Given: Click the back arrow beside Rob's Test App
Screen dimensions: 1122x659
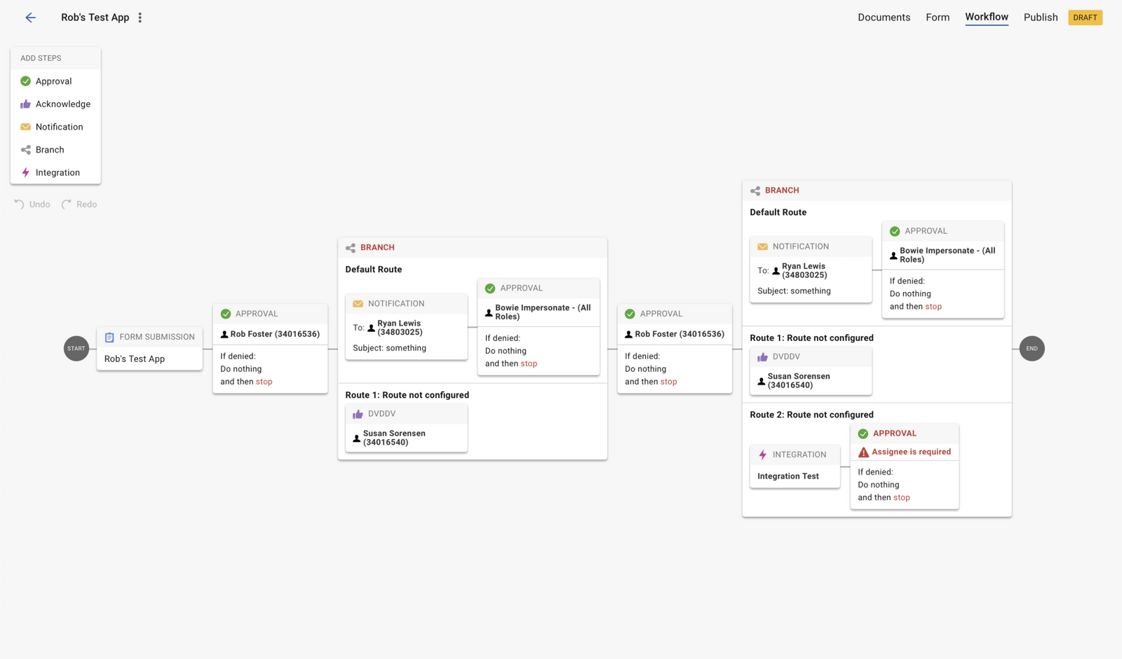Looking at the screenshot, I should (x=30, y=18).
